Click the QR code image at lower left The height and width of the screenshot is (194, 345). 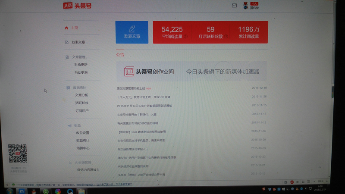coord(18,153)
